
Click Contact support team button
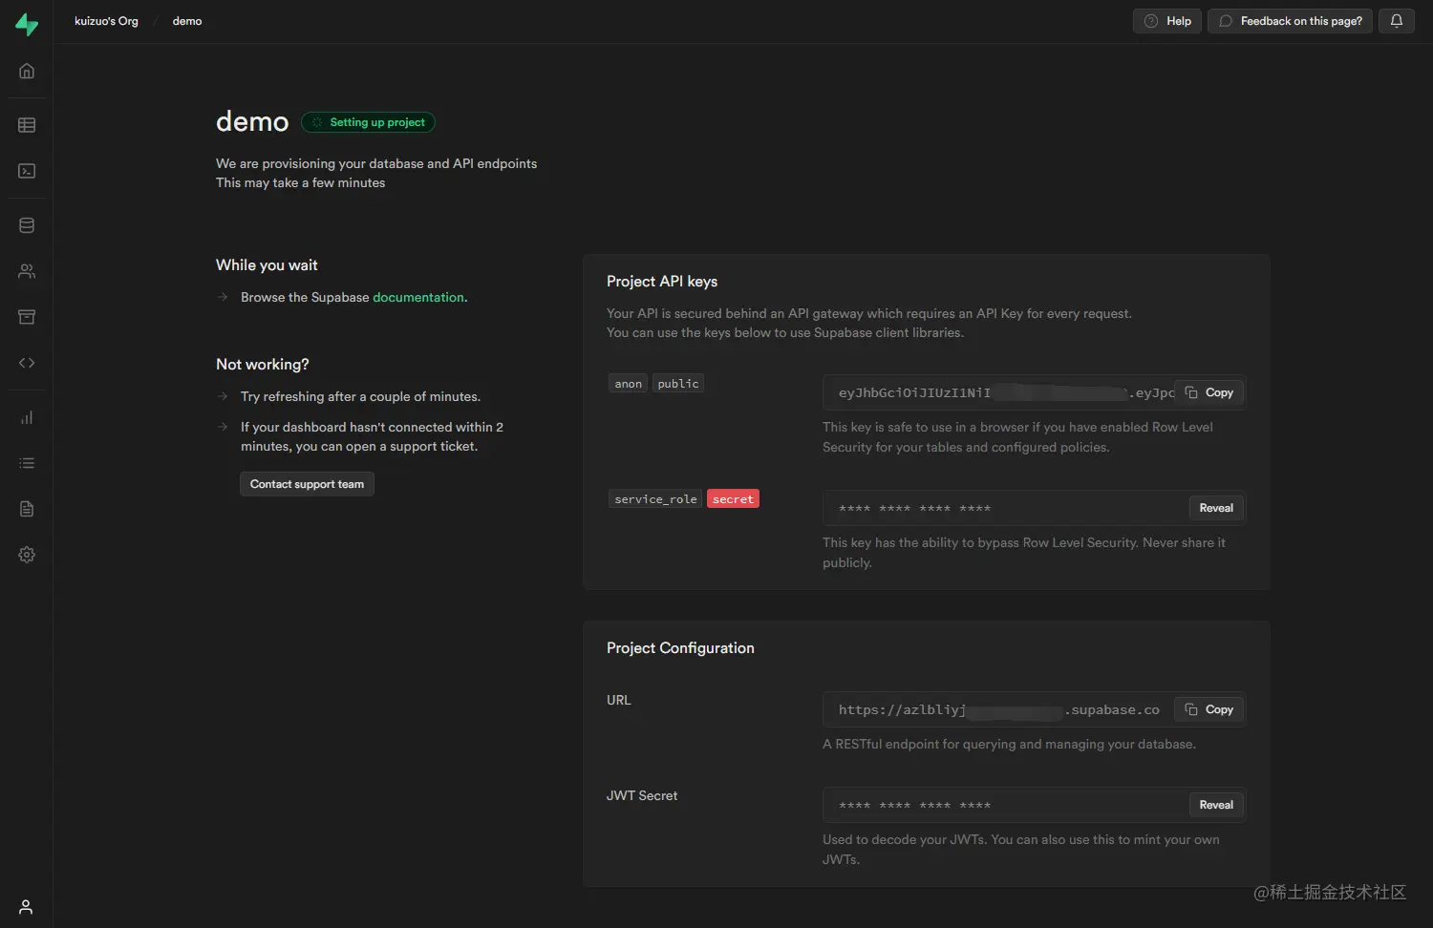click(307, 484)
